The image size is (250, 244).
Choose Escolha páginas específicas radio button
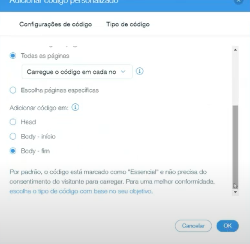[13, 90]
